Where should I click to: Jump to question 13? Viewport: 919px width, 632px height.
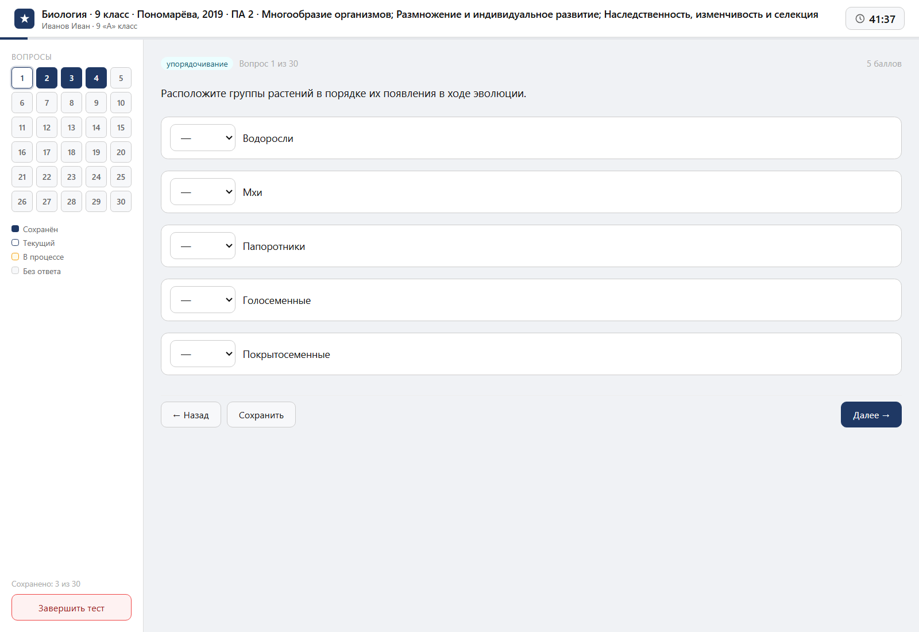point(71,128)
